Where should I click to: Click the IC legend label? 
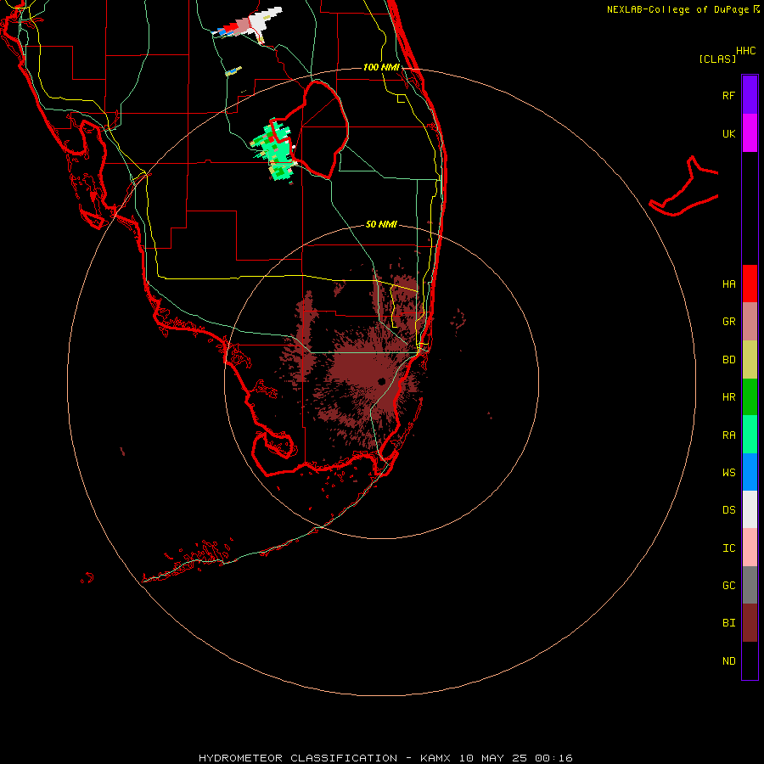(x=728, y=548)
